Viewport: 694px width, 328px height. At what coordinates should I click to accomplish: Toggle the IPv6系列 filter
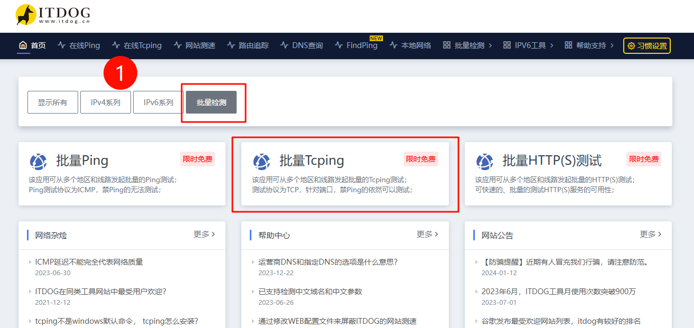(x=158, y=102)
